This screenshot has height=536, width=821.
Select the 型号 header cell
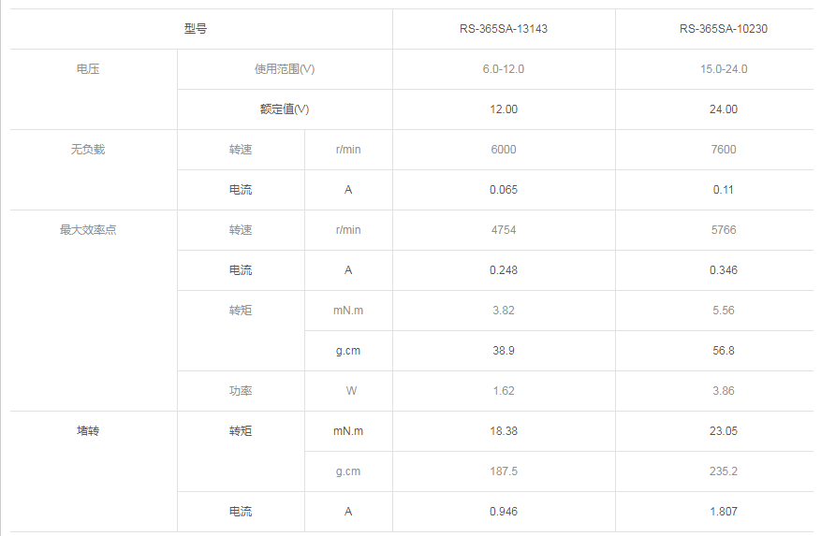tap(196, 29)
